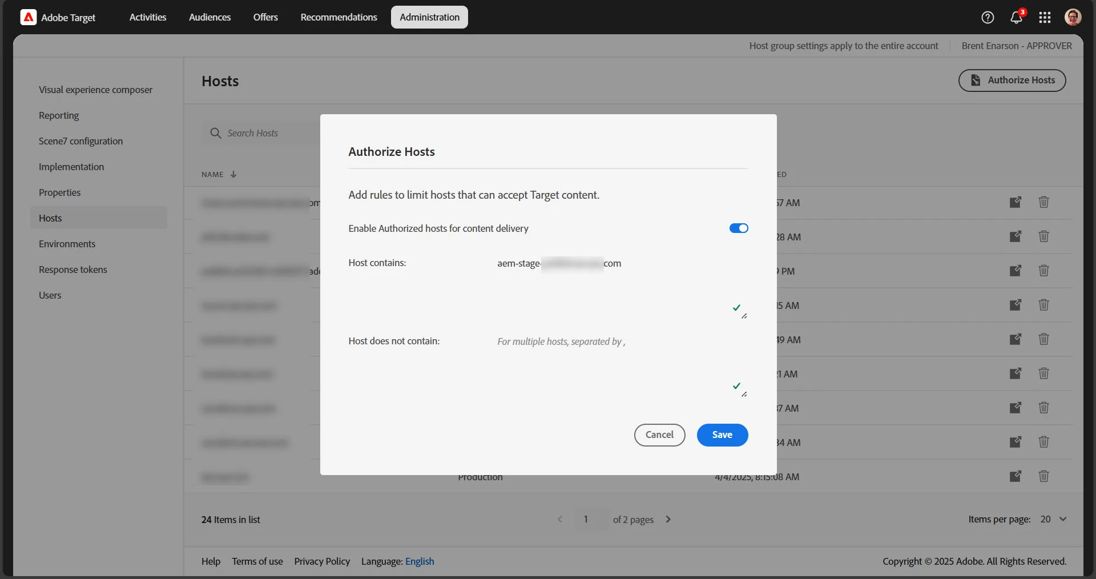Delete the host row ending 34 AM
1096x579 pixels.
[1043, 442]
